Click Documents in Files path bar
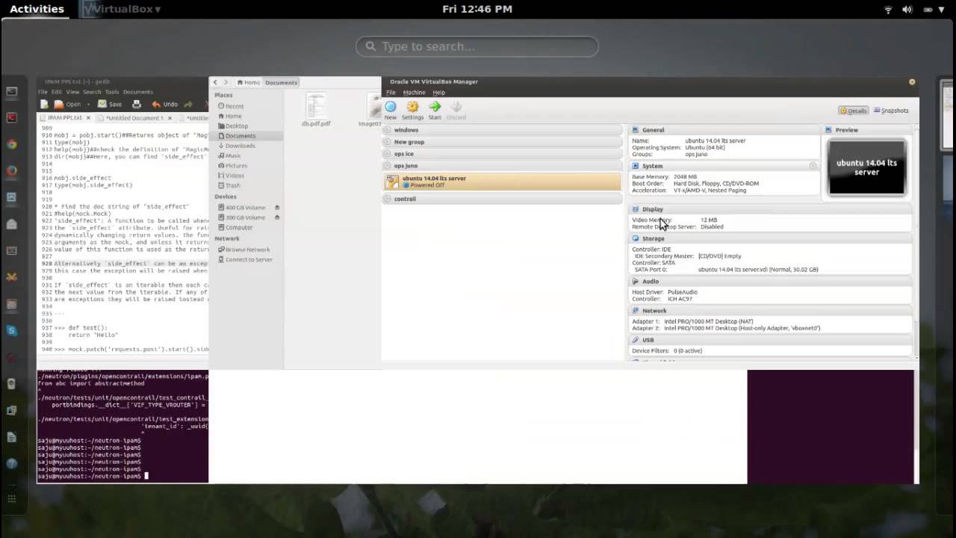Screen dimensions: 956x538 (281, 82)
